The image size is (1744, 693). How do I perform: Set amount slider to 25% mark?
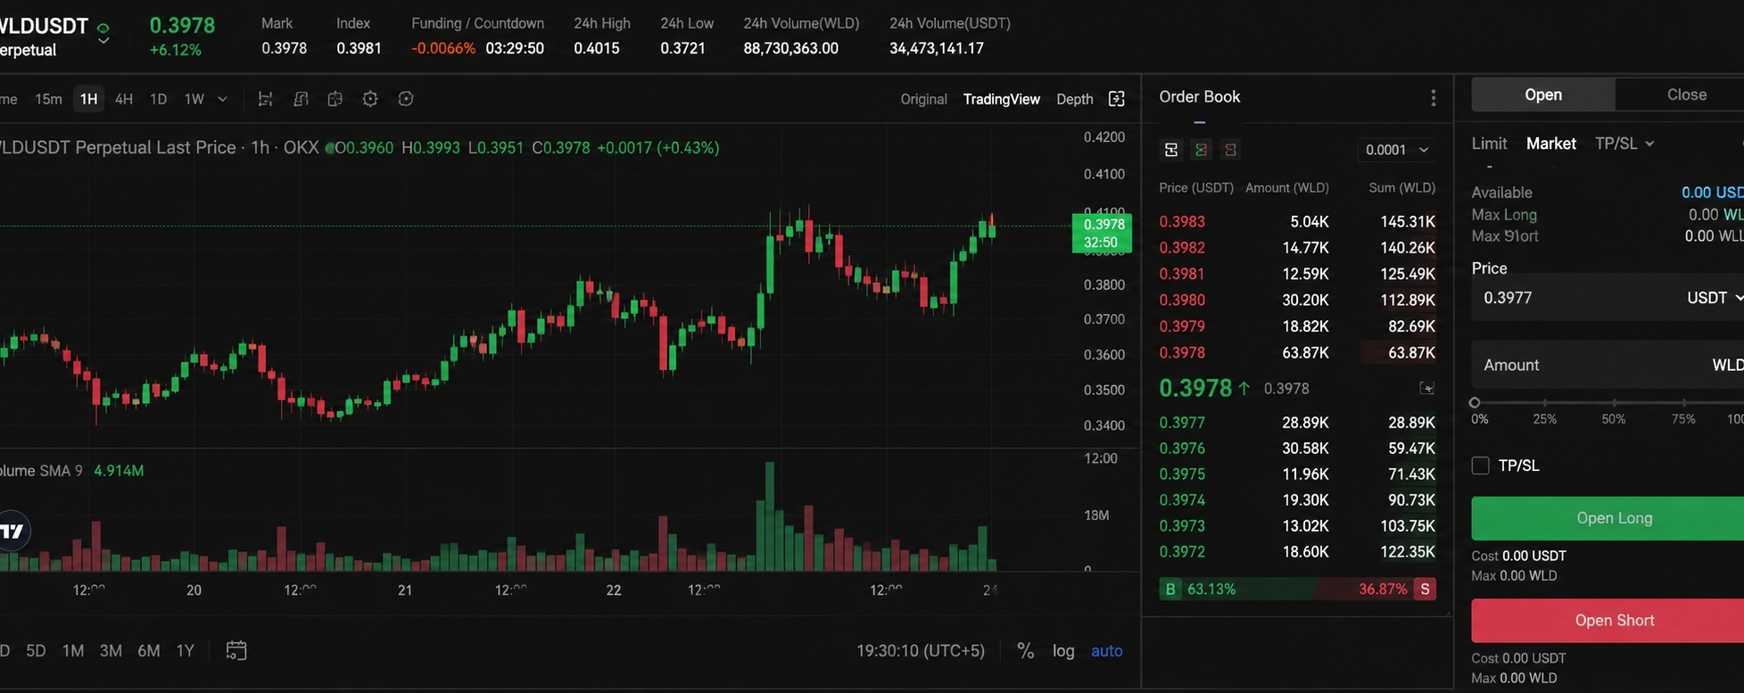[1545, 403]
